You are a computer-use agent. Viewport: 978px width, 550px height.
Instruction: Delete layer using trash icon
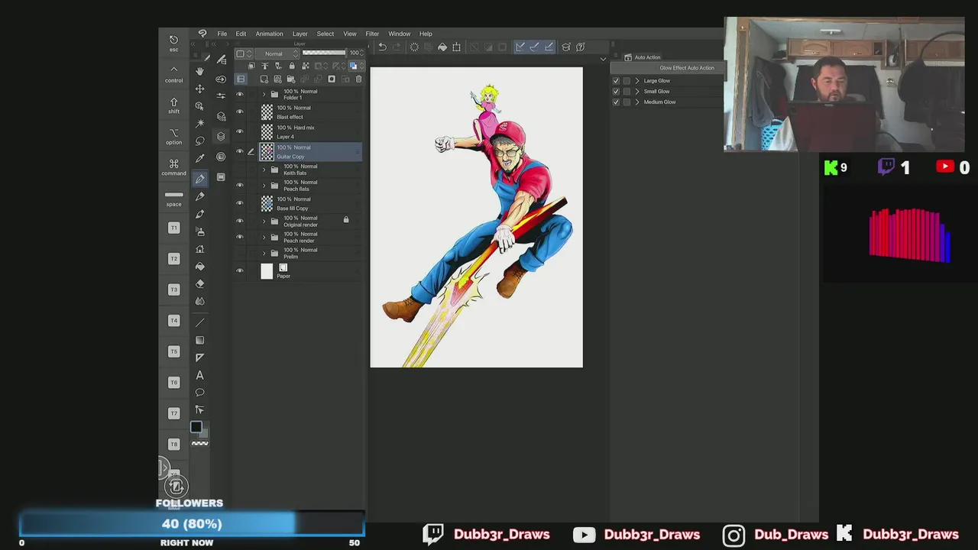click(x=358, y=79)
